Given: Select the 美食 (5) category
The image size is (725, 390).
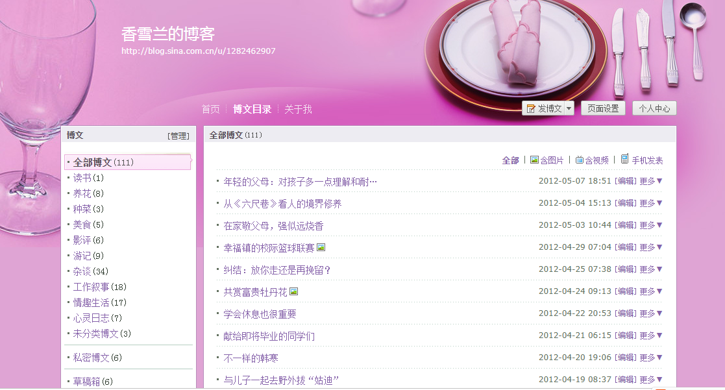Looking at the screenshot, I should pyautogui.click(x=88, y=225).
